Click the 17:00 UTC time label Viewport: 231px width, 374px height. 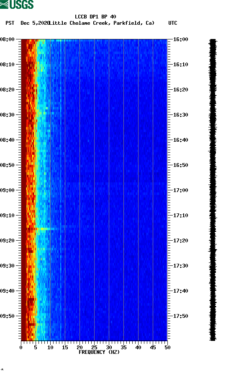click(x=180, y=190)
